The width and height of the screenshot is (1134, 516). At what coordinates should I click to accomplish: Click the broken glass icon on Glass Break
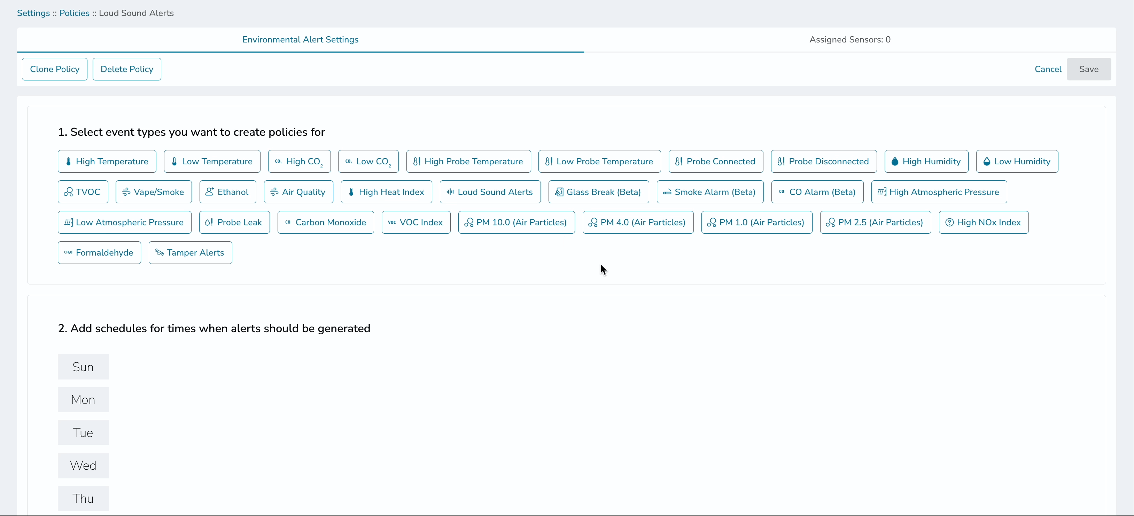click(559, 192)
